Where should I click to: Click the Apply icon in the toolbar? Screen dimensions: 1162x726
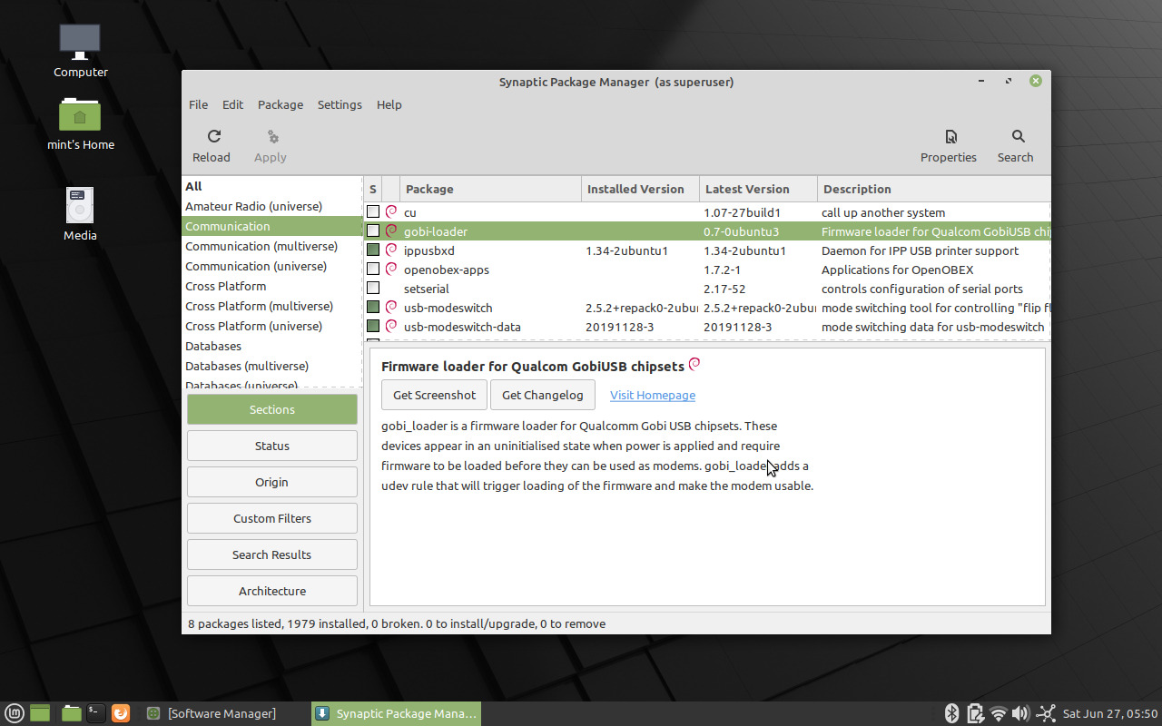point(270,145)
